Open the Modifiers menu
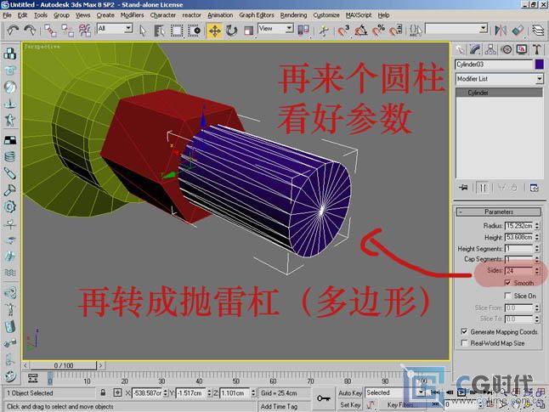The height and width of the screenshot is (412, 549). pyautogui.click(x=132, y=15)
